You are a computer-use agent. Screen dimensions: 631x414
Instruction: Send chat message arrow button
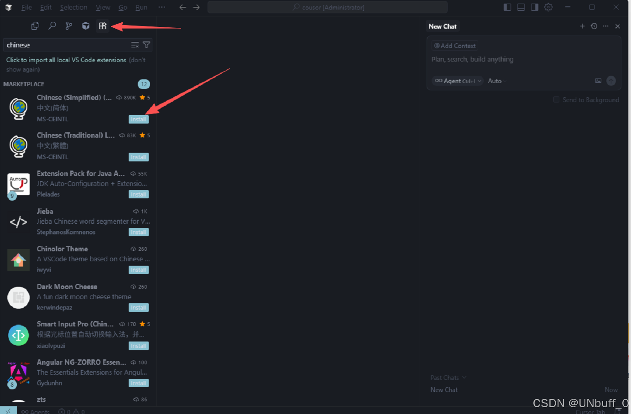tap(611, 81)
